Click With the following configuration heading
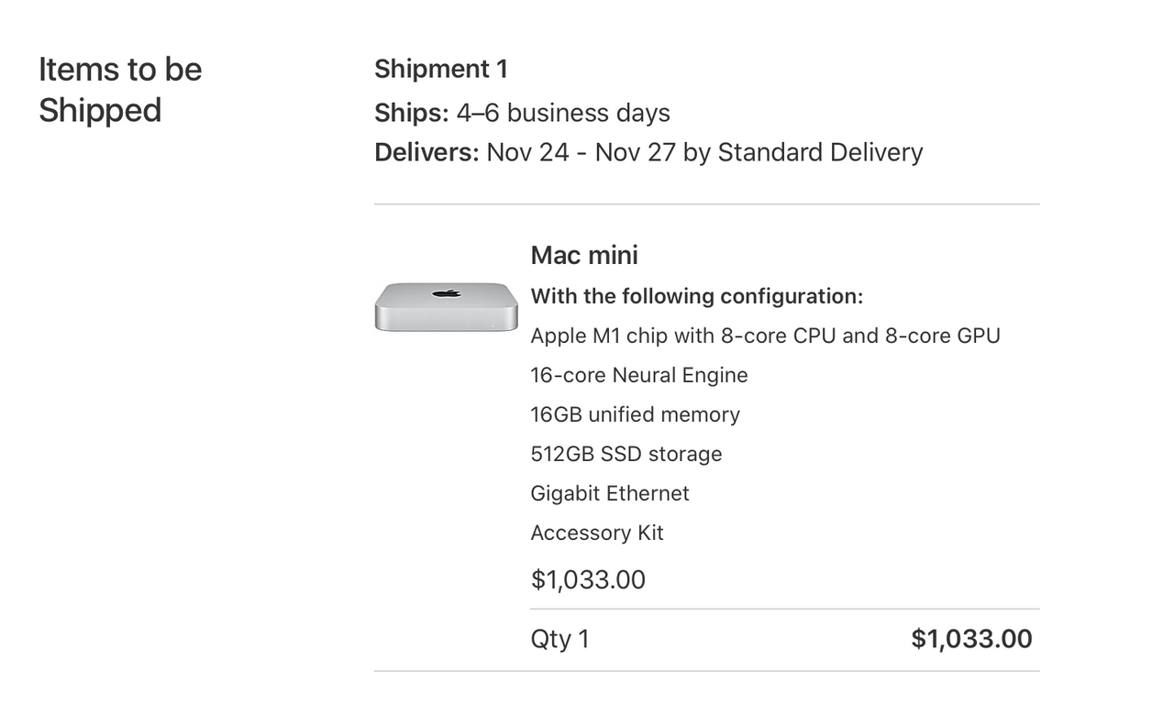The height and width of the screenshot is (716, 1174). tap(697, 296)
